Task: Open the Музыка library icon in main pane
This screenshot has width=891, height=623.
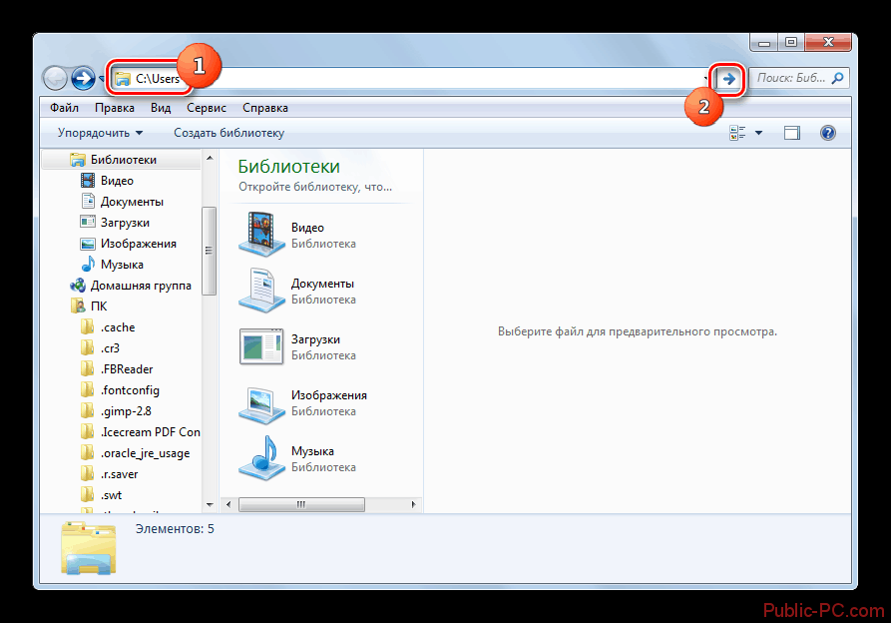Action: (262, 458)
